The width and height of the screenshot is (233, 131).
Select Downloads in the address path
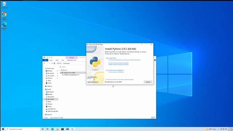point(66,63)
